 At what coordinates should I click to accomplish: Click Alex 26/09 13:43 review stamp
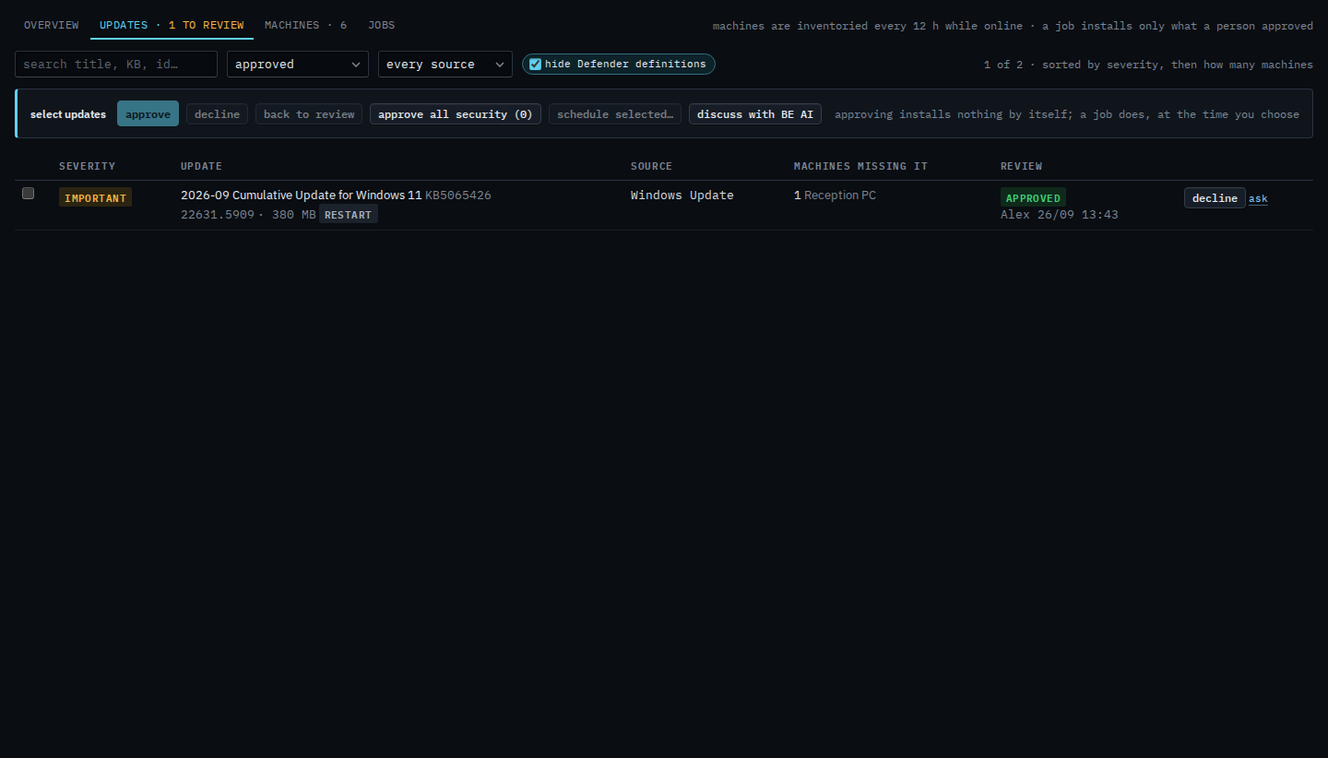coord(1060,214)
